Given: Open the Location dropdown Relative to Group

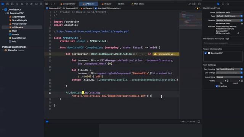Looking at the screenshot, I should tap(229, 20).
